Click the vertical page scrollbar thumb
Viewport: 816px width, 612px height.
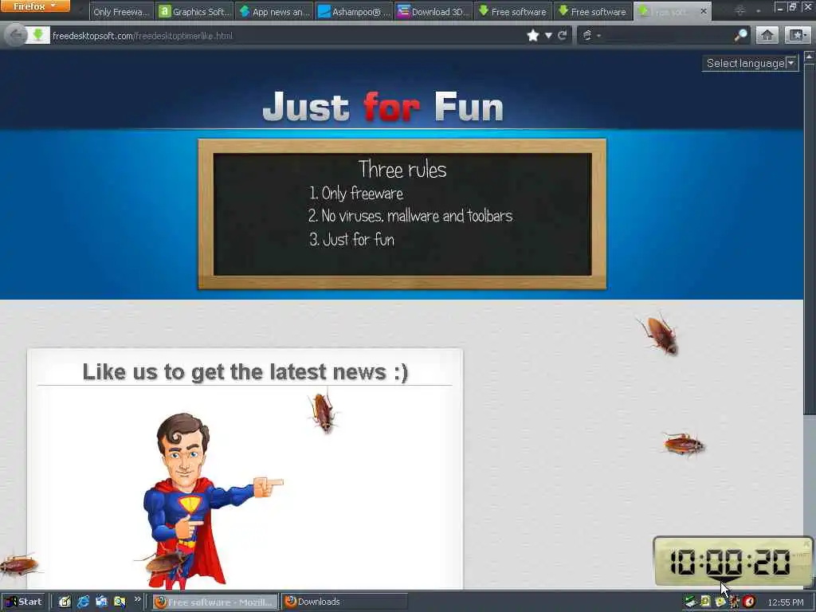coord(810,239)
